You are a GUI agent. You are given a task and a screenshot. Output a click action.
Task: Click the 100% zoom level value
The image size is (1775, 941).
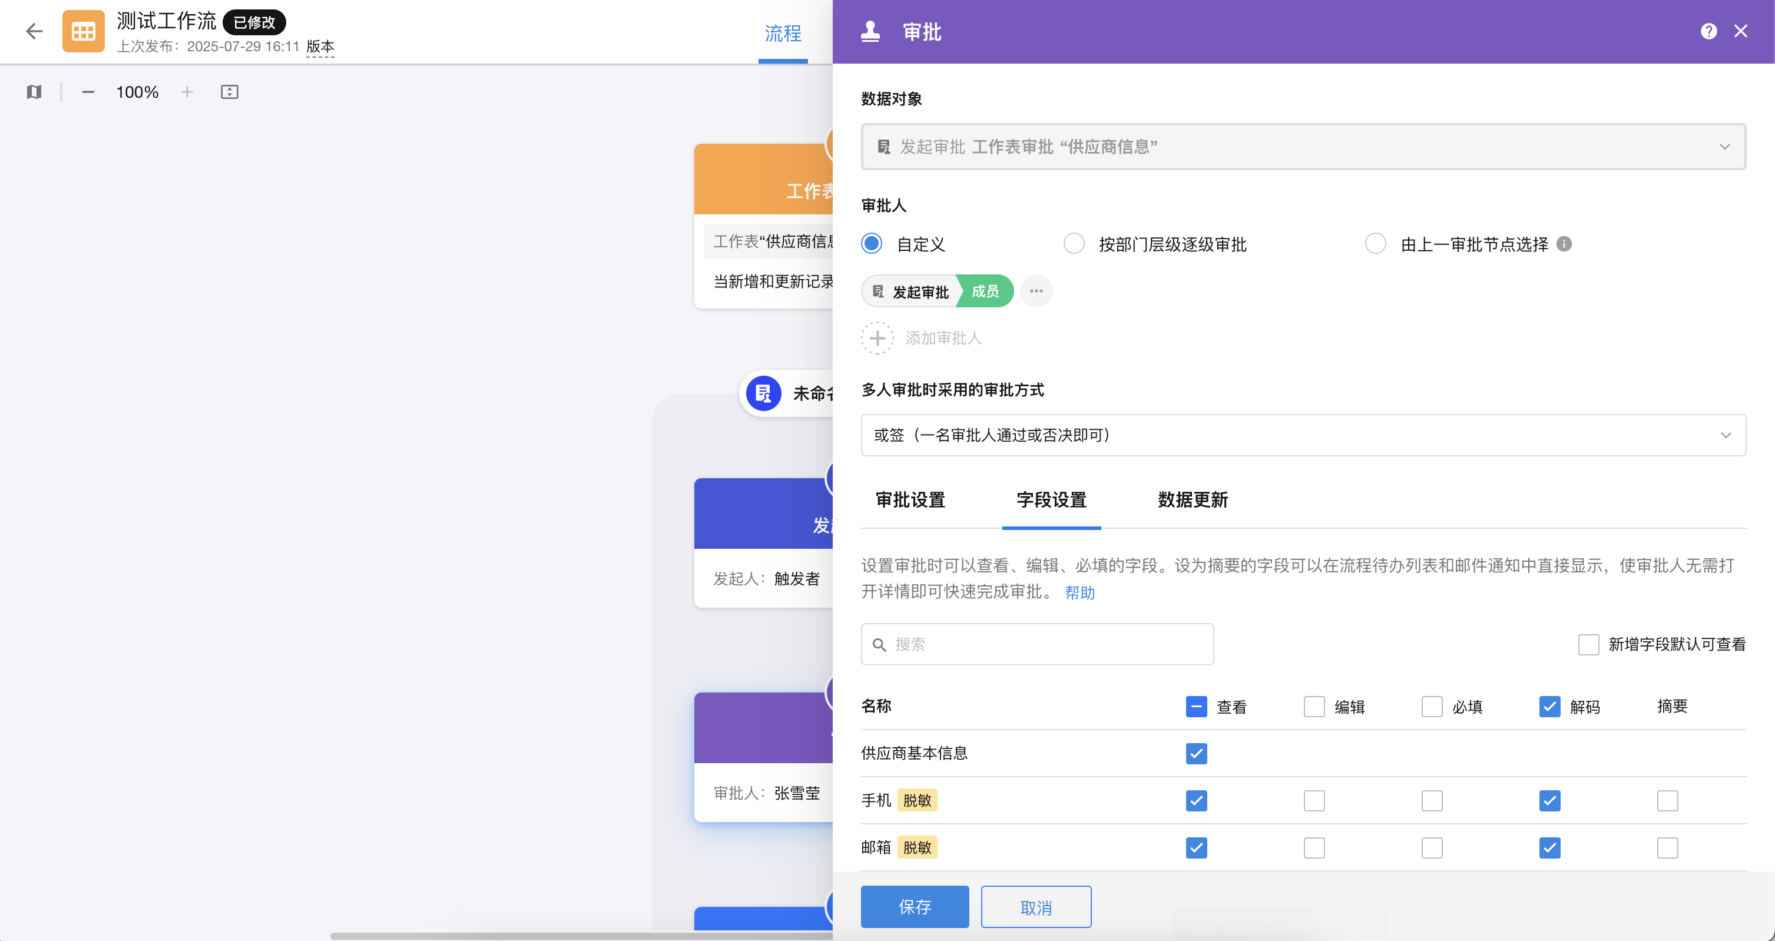tap(137, 92)
